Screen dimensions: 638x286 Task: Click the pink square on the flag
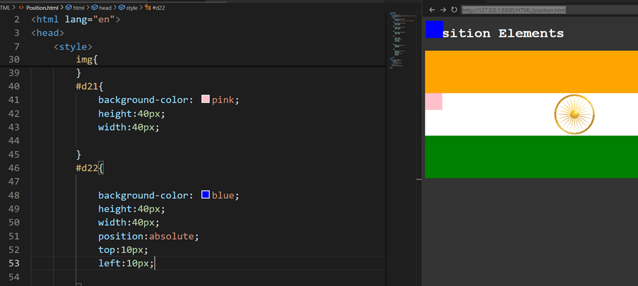point(434,101)
